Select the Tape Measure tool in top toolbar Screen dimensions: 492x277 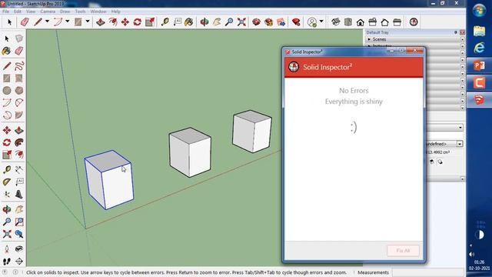(165, 22)
